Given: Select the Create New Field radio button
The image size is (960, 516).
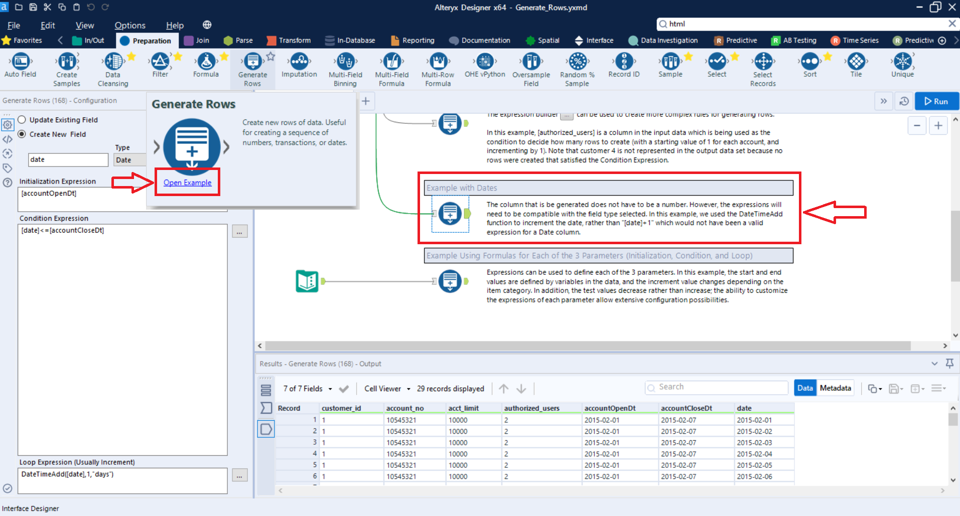Looking at the screenshot, I should 22,134.
